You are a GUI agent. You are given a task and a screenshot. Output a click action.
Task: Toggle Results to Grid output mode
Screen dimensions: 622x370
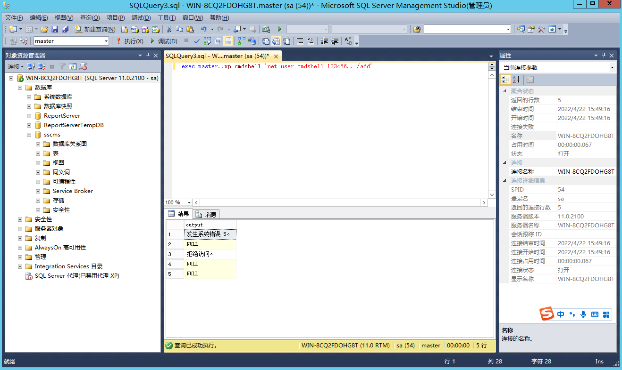(276, 41)
